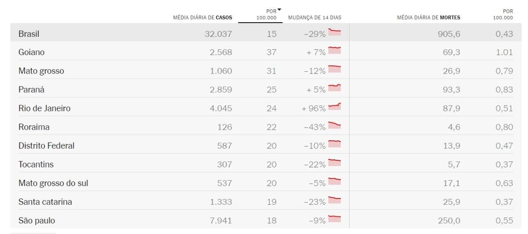Click Goiano state name
The width and height of the screenshot is (528, 234).
pos(32,52)
